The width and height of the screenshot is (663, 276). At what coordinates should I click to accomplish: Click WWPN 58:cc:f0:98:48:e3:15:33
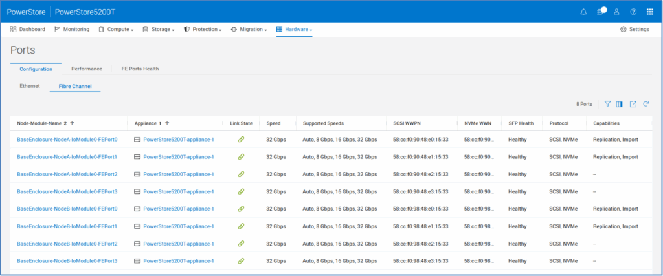point(421,260)
